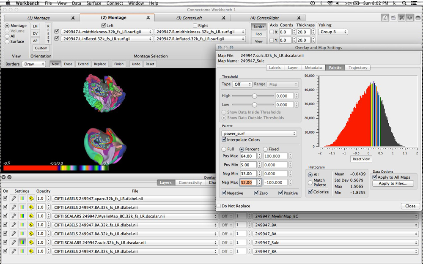Image resolution: width=423 pixels, height=264 pixels.
Task: Open the power_surf palette dropdown
Action: coord(259,133)
